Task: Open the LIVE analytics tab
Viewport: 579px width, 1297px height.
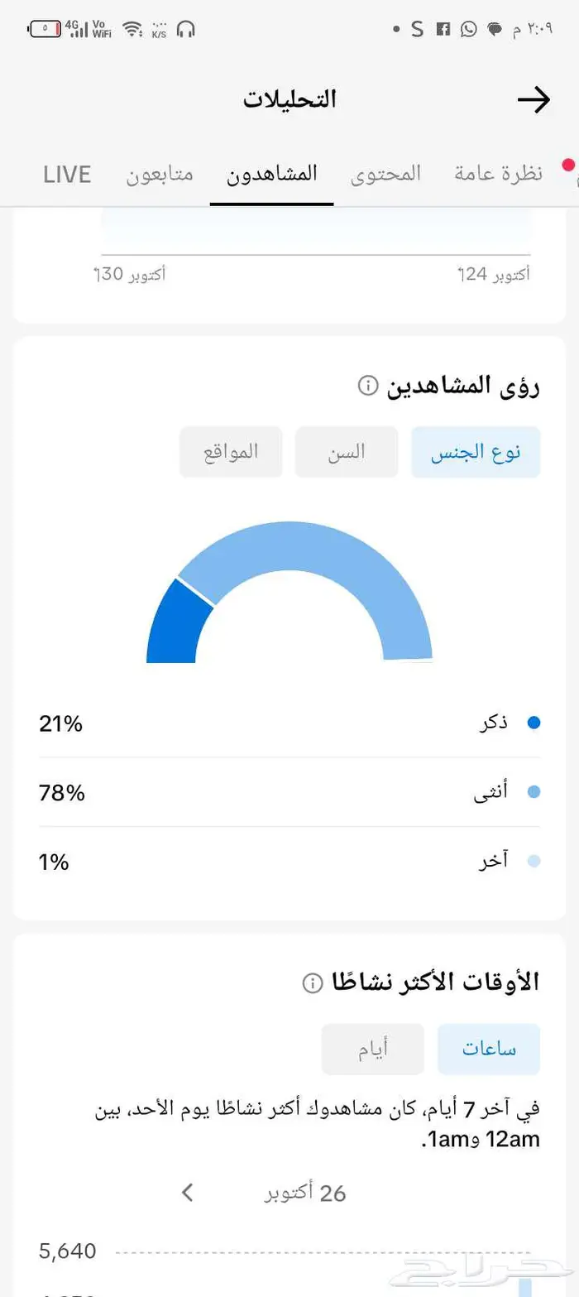Action: coord(66,174)
